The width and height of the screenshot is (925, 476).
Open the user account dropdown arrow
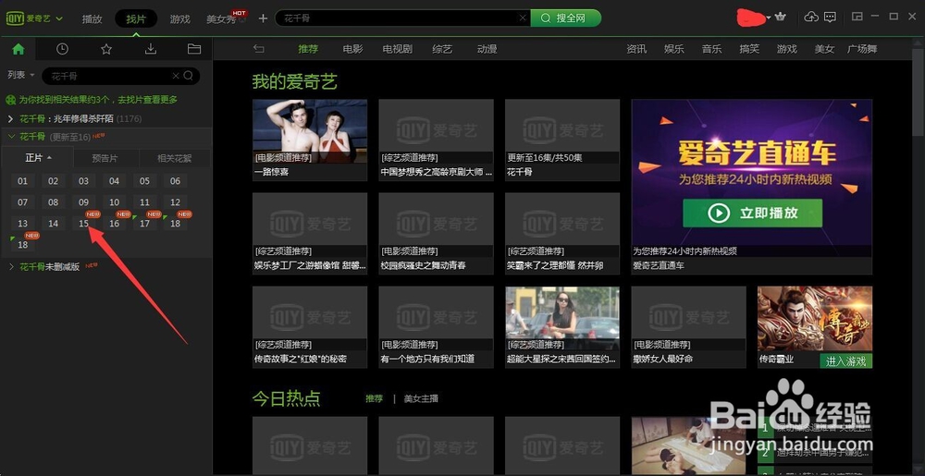tap(769, 18)
